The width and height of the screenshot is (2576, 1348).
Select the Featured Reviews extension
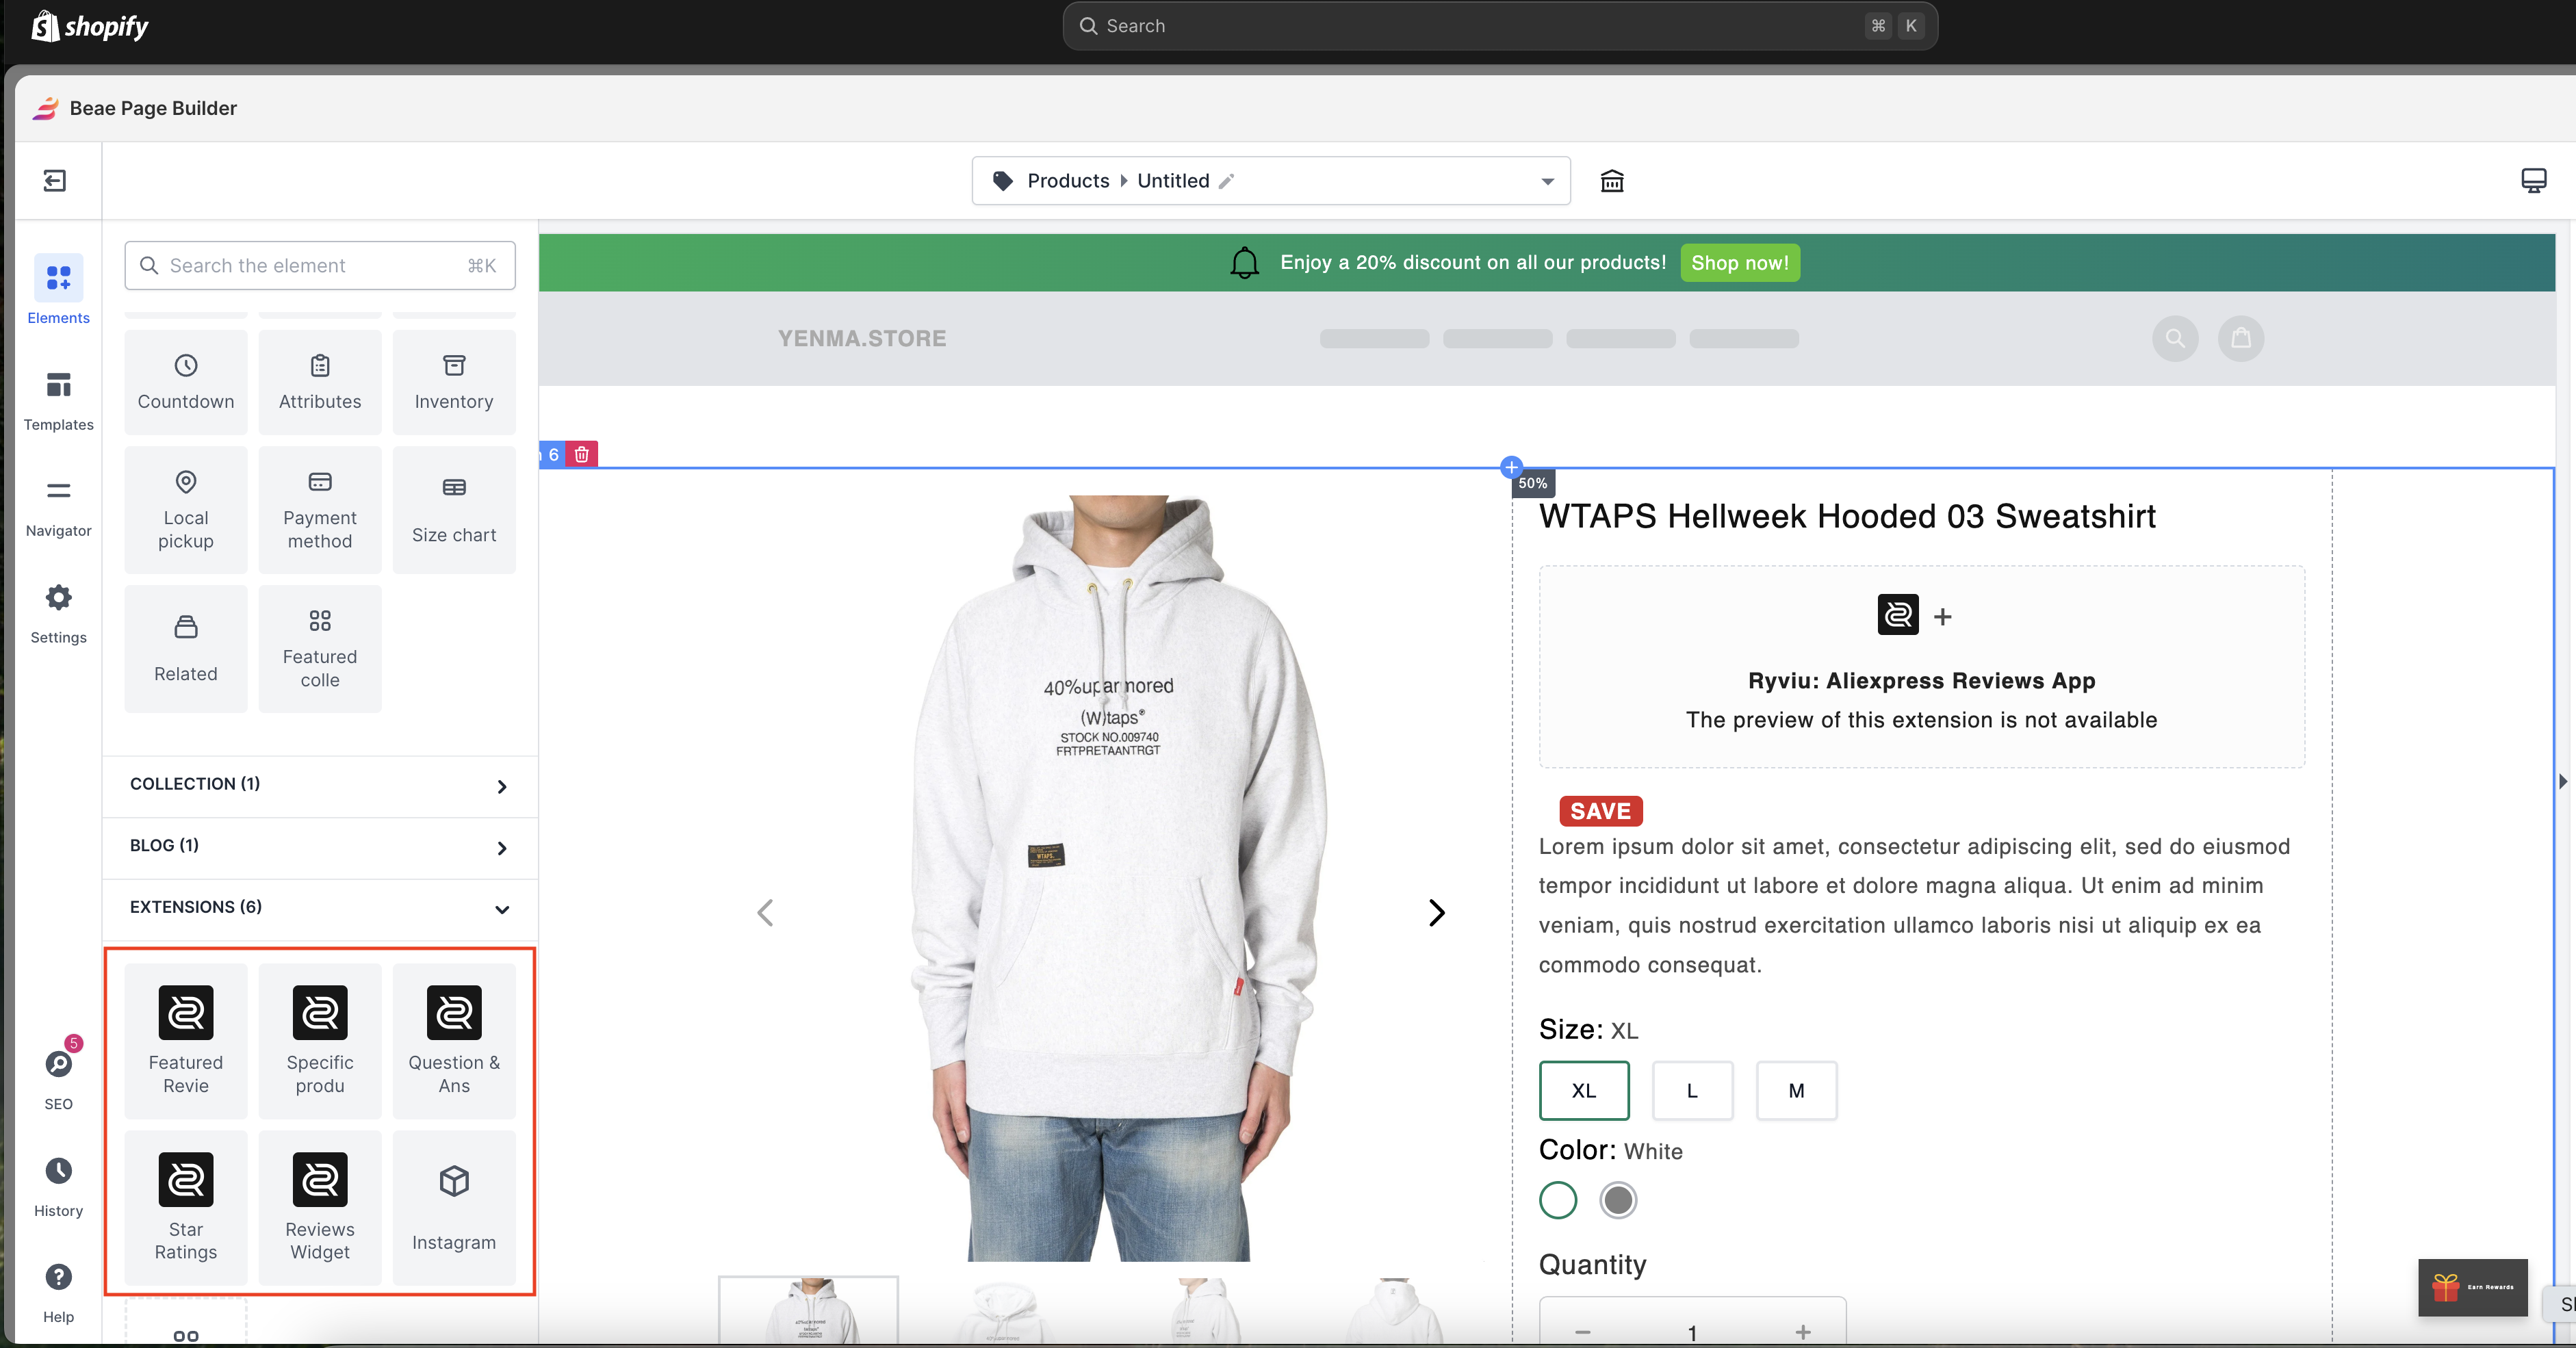click(x=186, y=1040)
